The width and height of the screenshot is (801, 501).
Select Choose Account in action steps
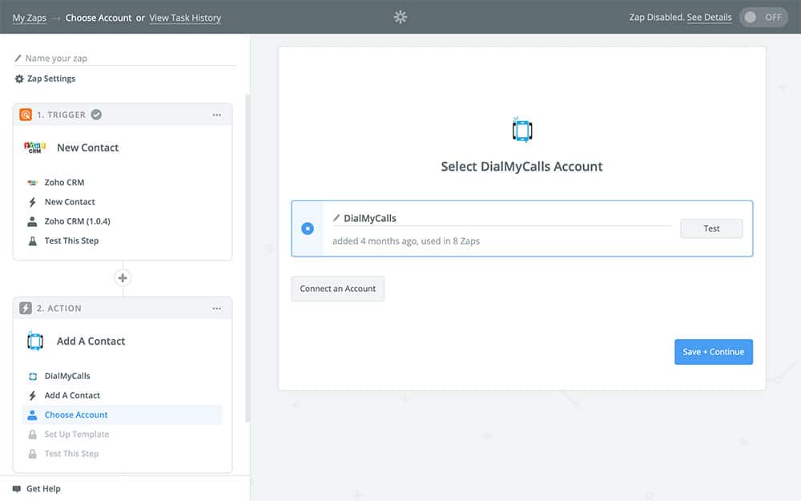click(x=76, y=414)
